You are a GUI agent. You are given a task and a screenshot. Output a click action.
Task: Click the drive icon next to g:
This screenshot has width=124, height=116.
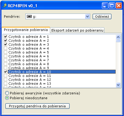click(x=29, y=16)
